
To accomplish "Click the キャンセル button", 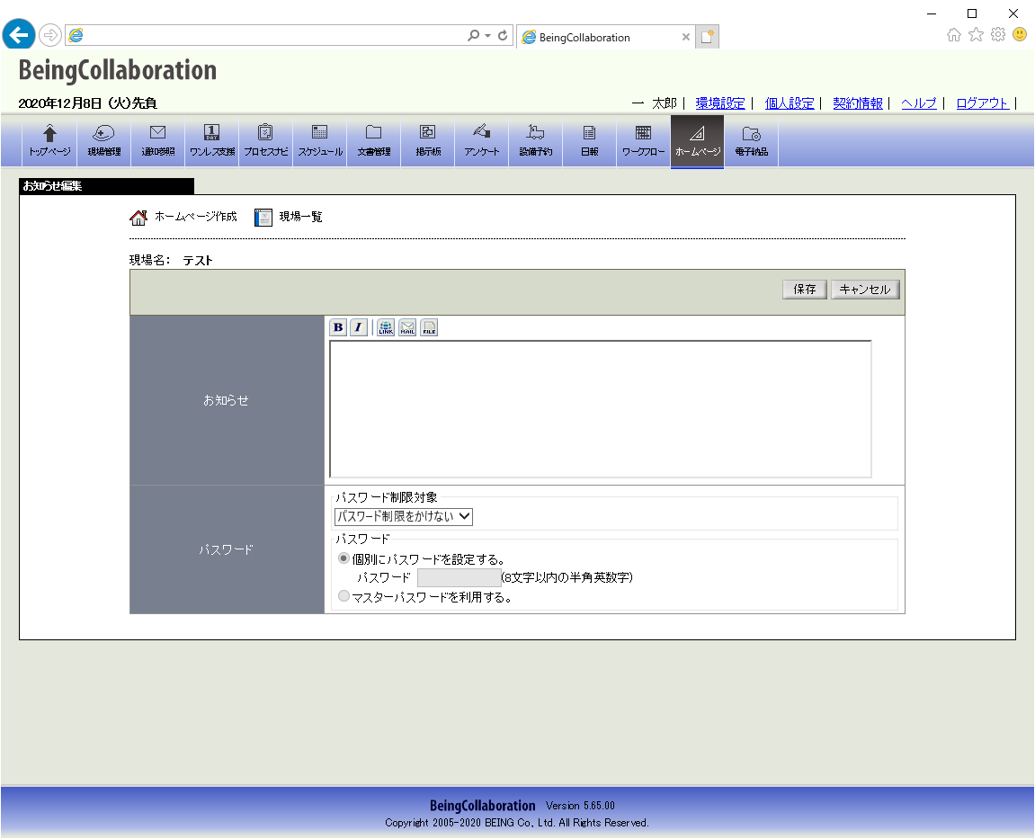I will 865,290.
